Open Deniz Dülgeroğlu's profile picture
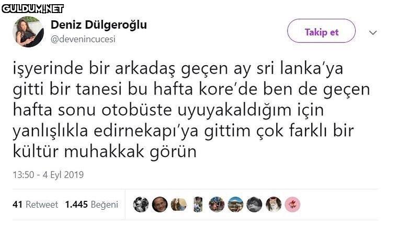398x229 pixels. (x=28, y=32)
